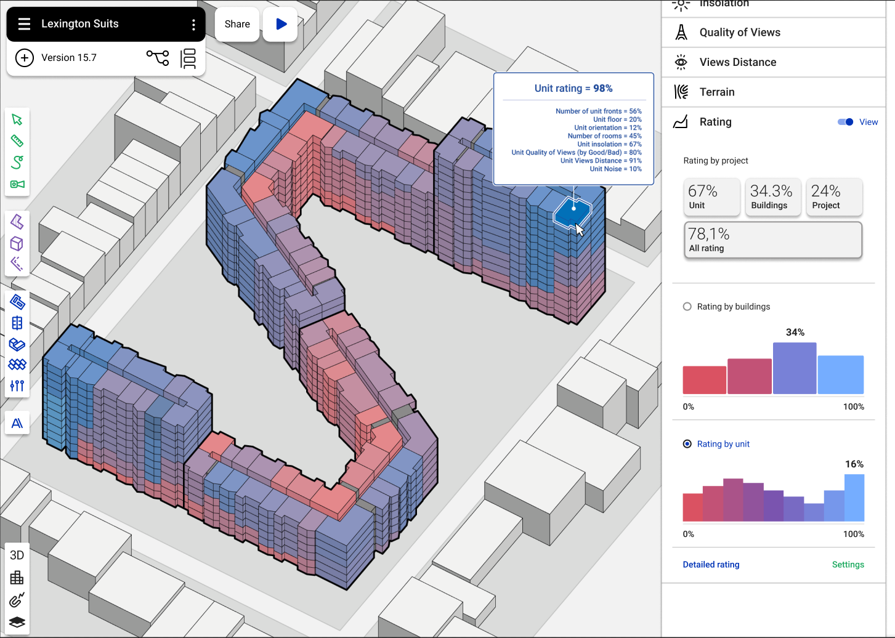Viewport: 895px width, 638px height.
Task: Select the Rating by unit radio
Action: [687, 444]
